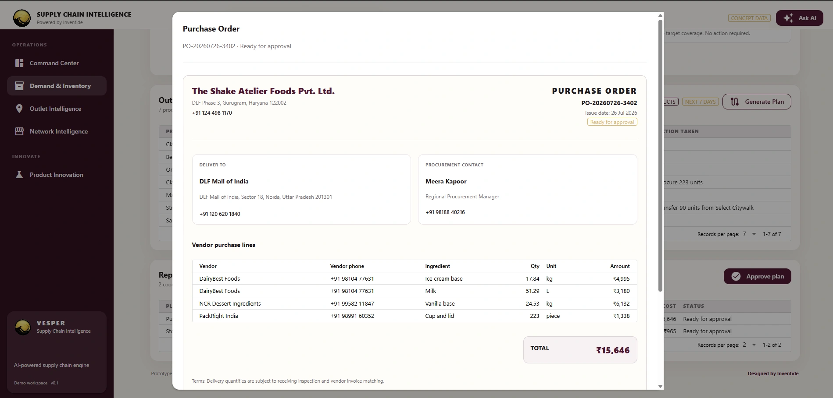Click DairyBest Foods in Milk row
The height and width of the screenshot is (398, 833).
tap(219, 291)
